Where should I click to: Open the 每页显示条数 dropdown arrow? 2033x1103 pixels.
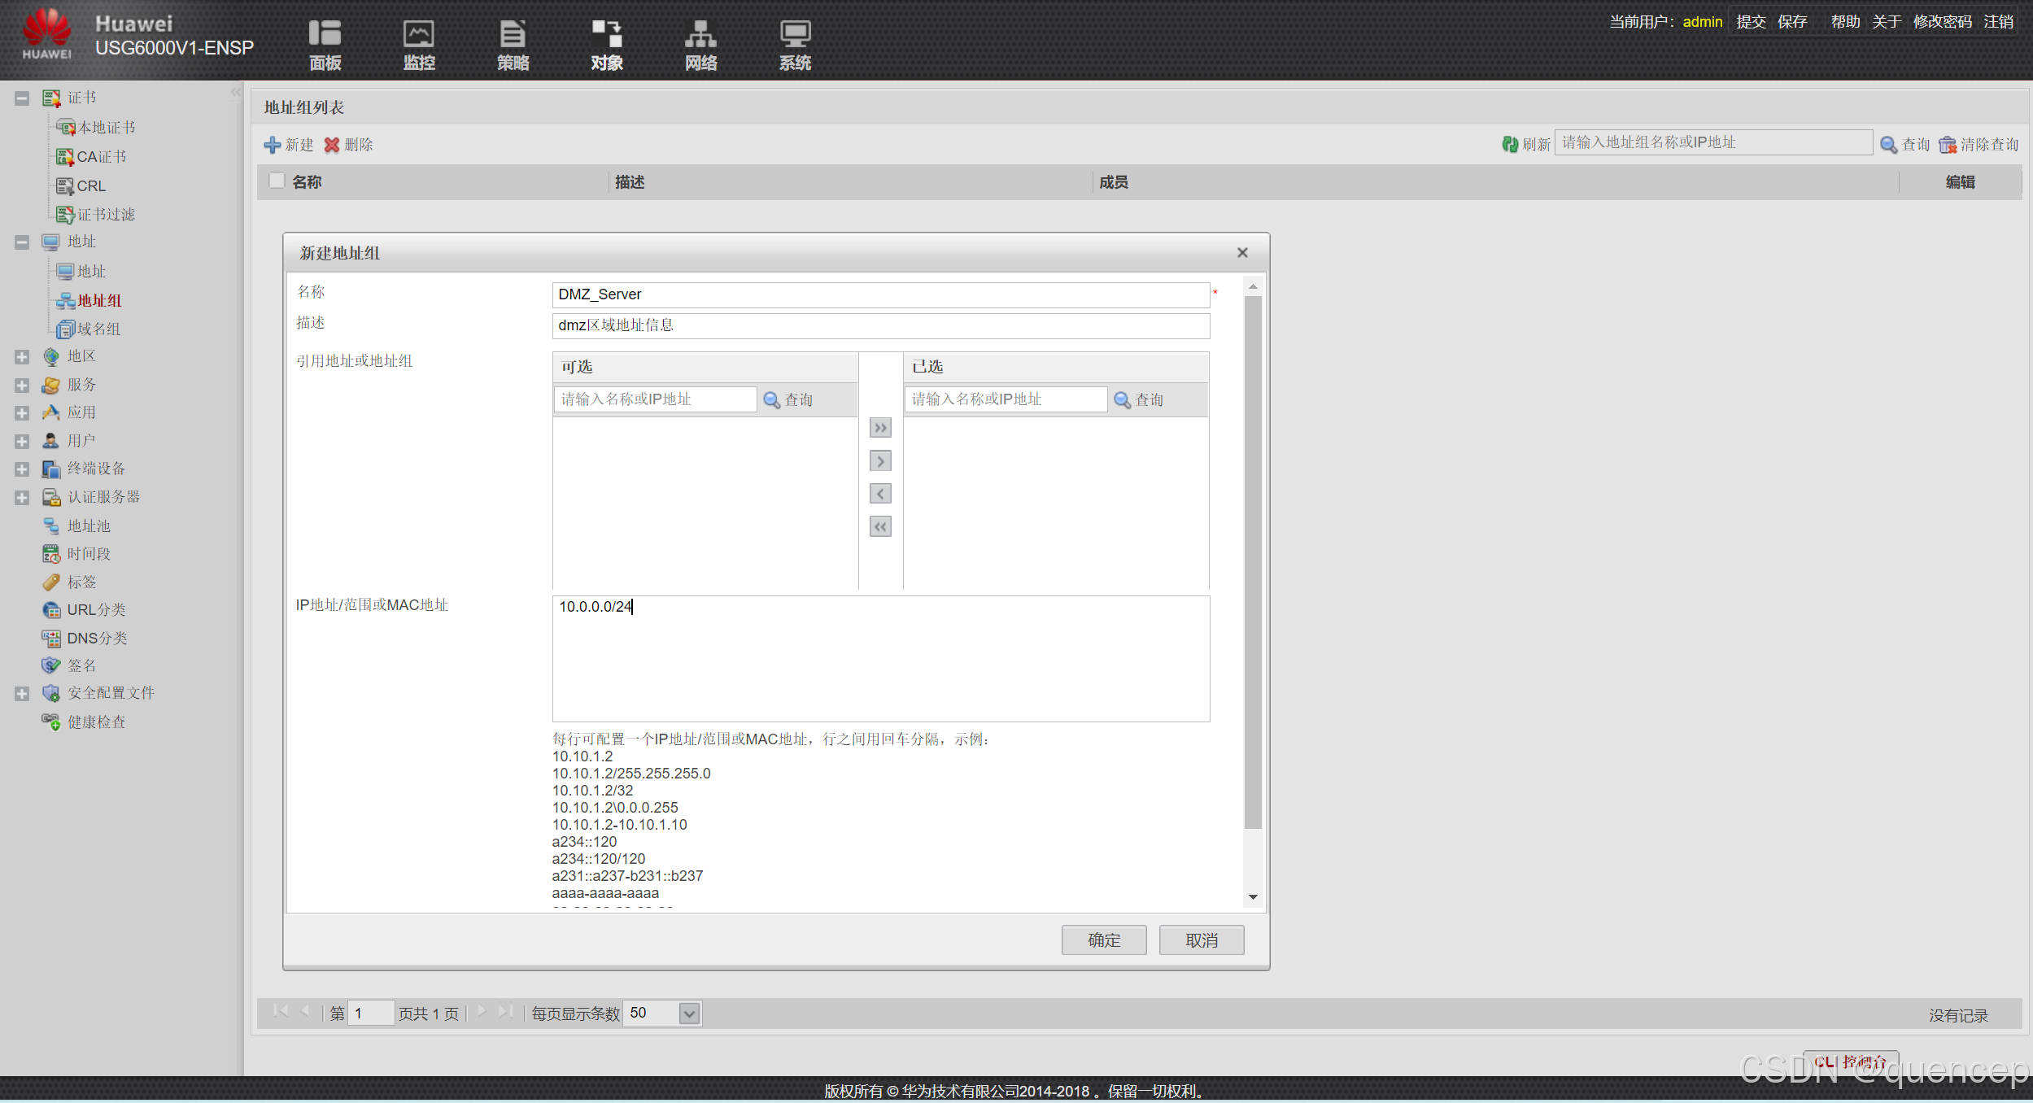[x=689, y=1014]
